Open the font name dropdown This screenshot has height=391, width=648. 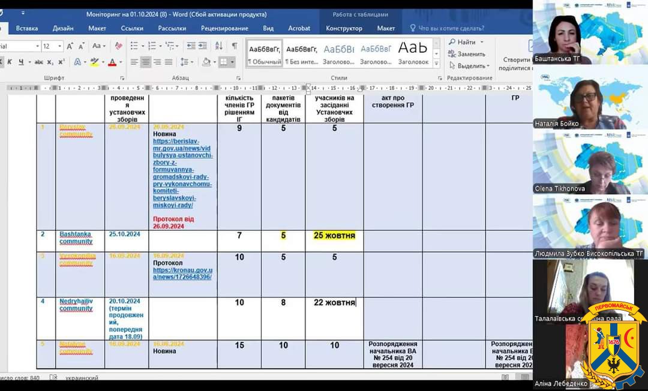pyautogui.click(x=37, y=46)
